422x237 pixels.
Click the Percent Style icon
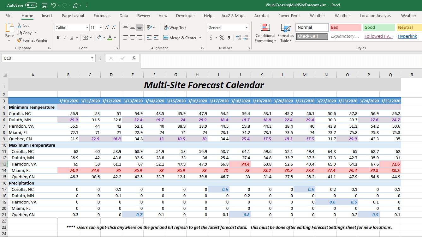coord(222,38)
